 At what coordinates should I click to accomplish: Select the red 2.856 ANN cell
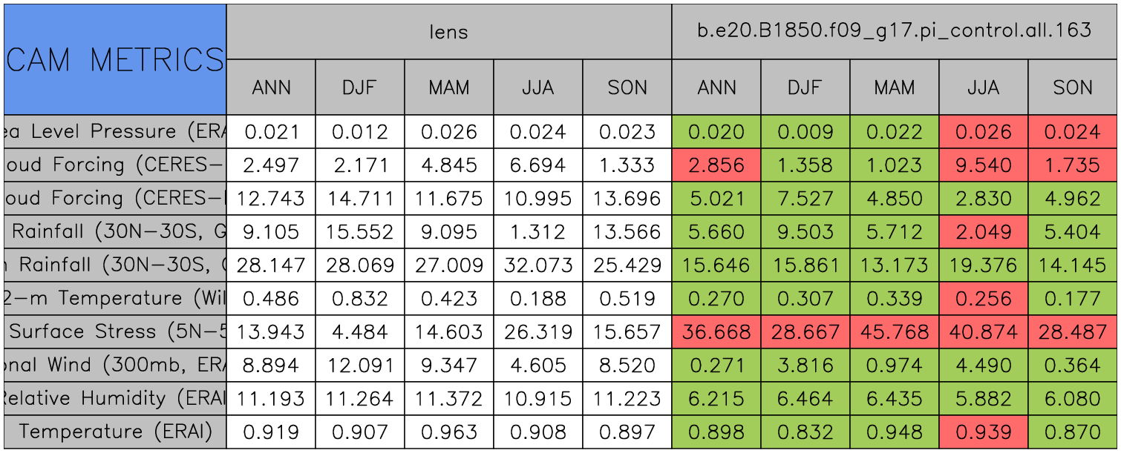click(716, 165)
